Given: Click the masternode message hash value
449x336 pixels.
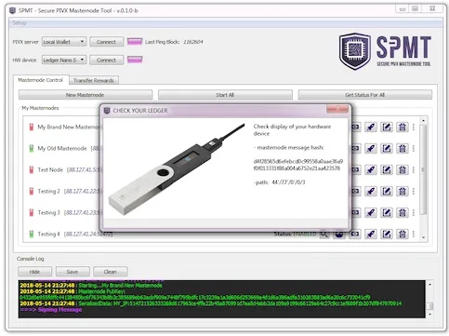Looking at the screenshot, I should click(x=298, y=165).
